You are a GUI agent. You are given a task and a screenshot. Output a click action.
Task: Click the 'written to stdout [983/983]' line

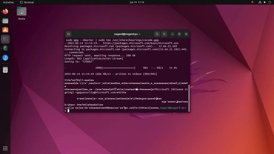click(x=110, y=74)
